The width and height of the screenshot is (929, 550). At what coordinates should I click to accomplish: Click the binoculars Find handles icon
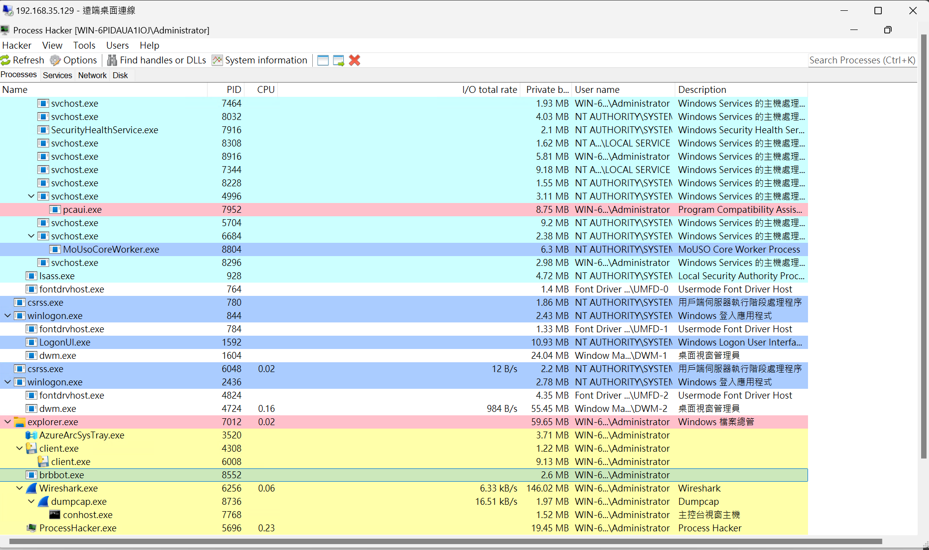coord(112,60)
